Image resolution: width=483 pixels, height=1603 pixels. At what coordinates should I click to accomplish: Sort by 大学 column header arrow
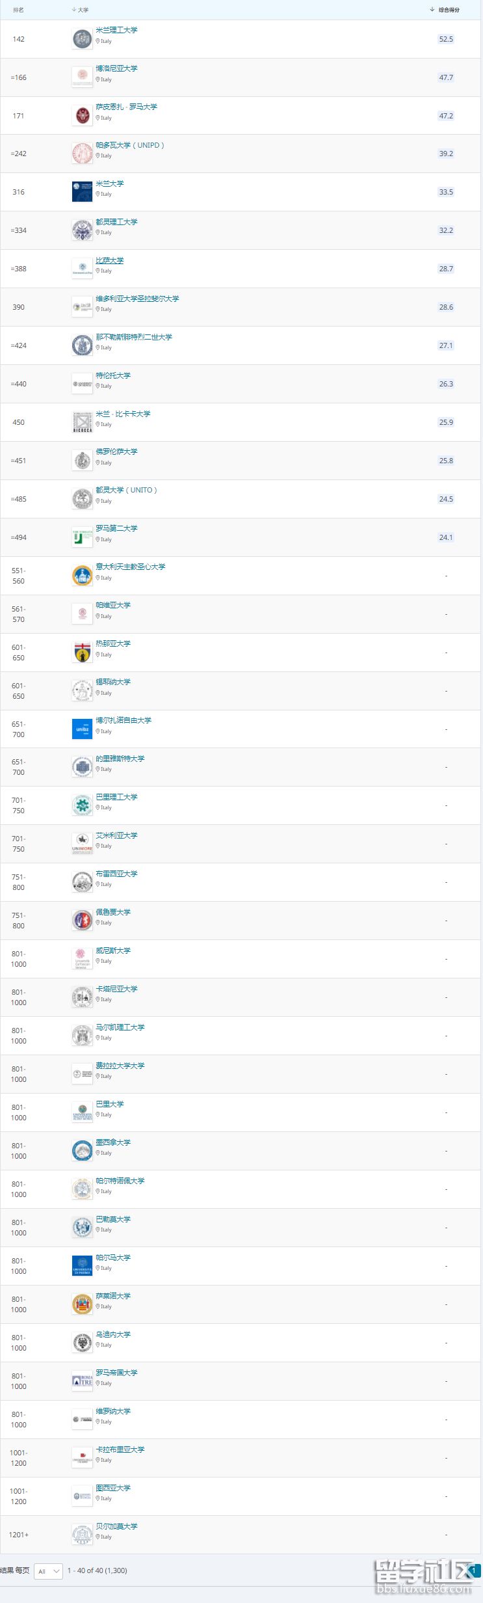click(74, 10)
